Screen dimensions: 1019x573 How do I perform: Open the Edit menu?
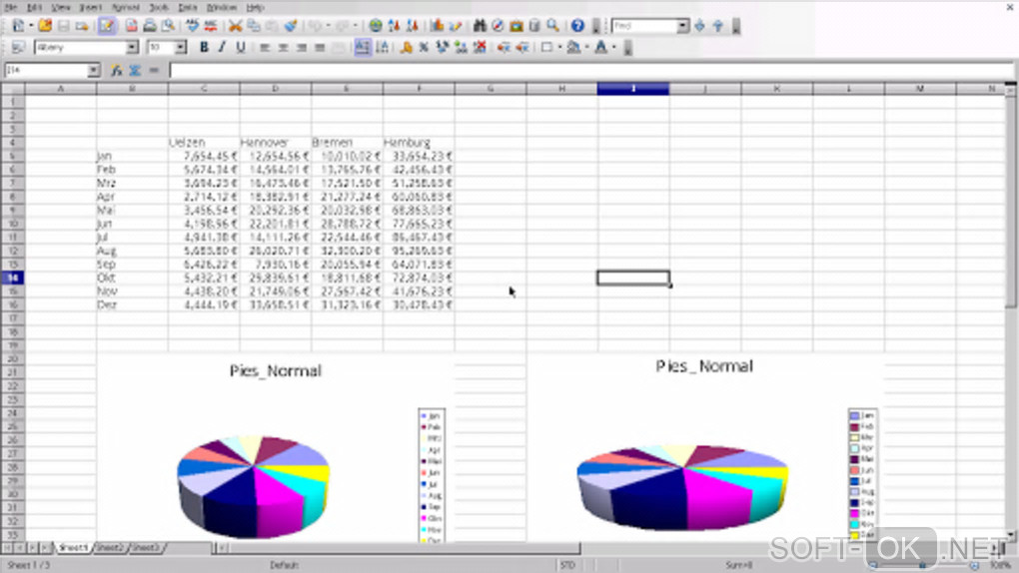tap(34, 7)
